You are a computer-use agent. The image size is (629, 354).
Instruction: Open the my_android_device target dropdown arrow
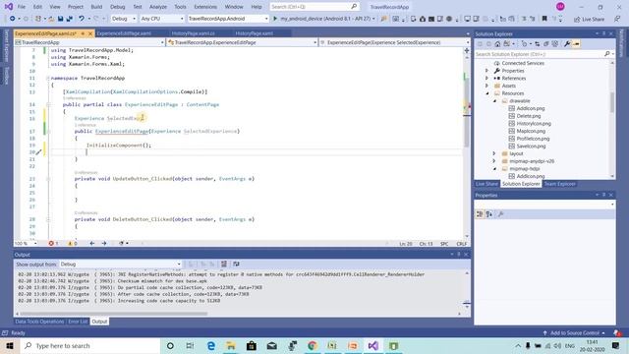373,19
